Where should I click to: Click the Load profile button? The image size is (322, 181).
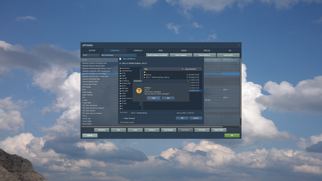click(x=228, y=55)
